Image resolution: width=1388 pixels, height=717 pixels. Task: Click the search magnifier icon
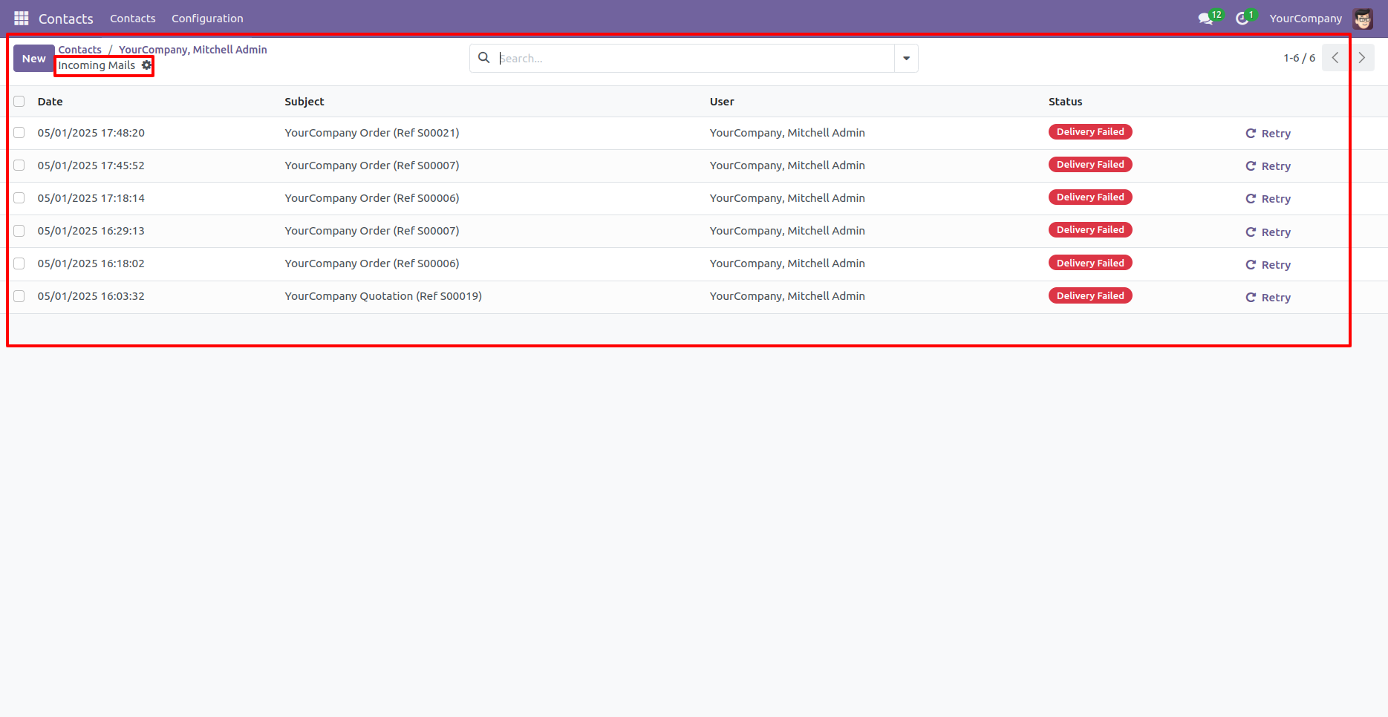point(483,57)
